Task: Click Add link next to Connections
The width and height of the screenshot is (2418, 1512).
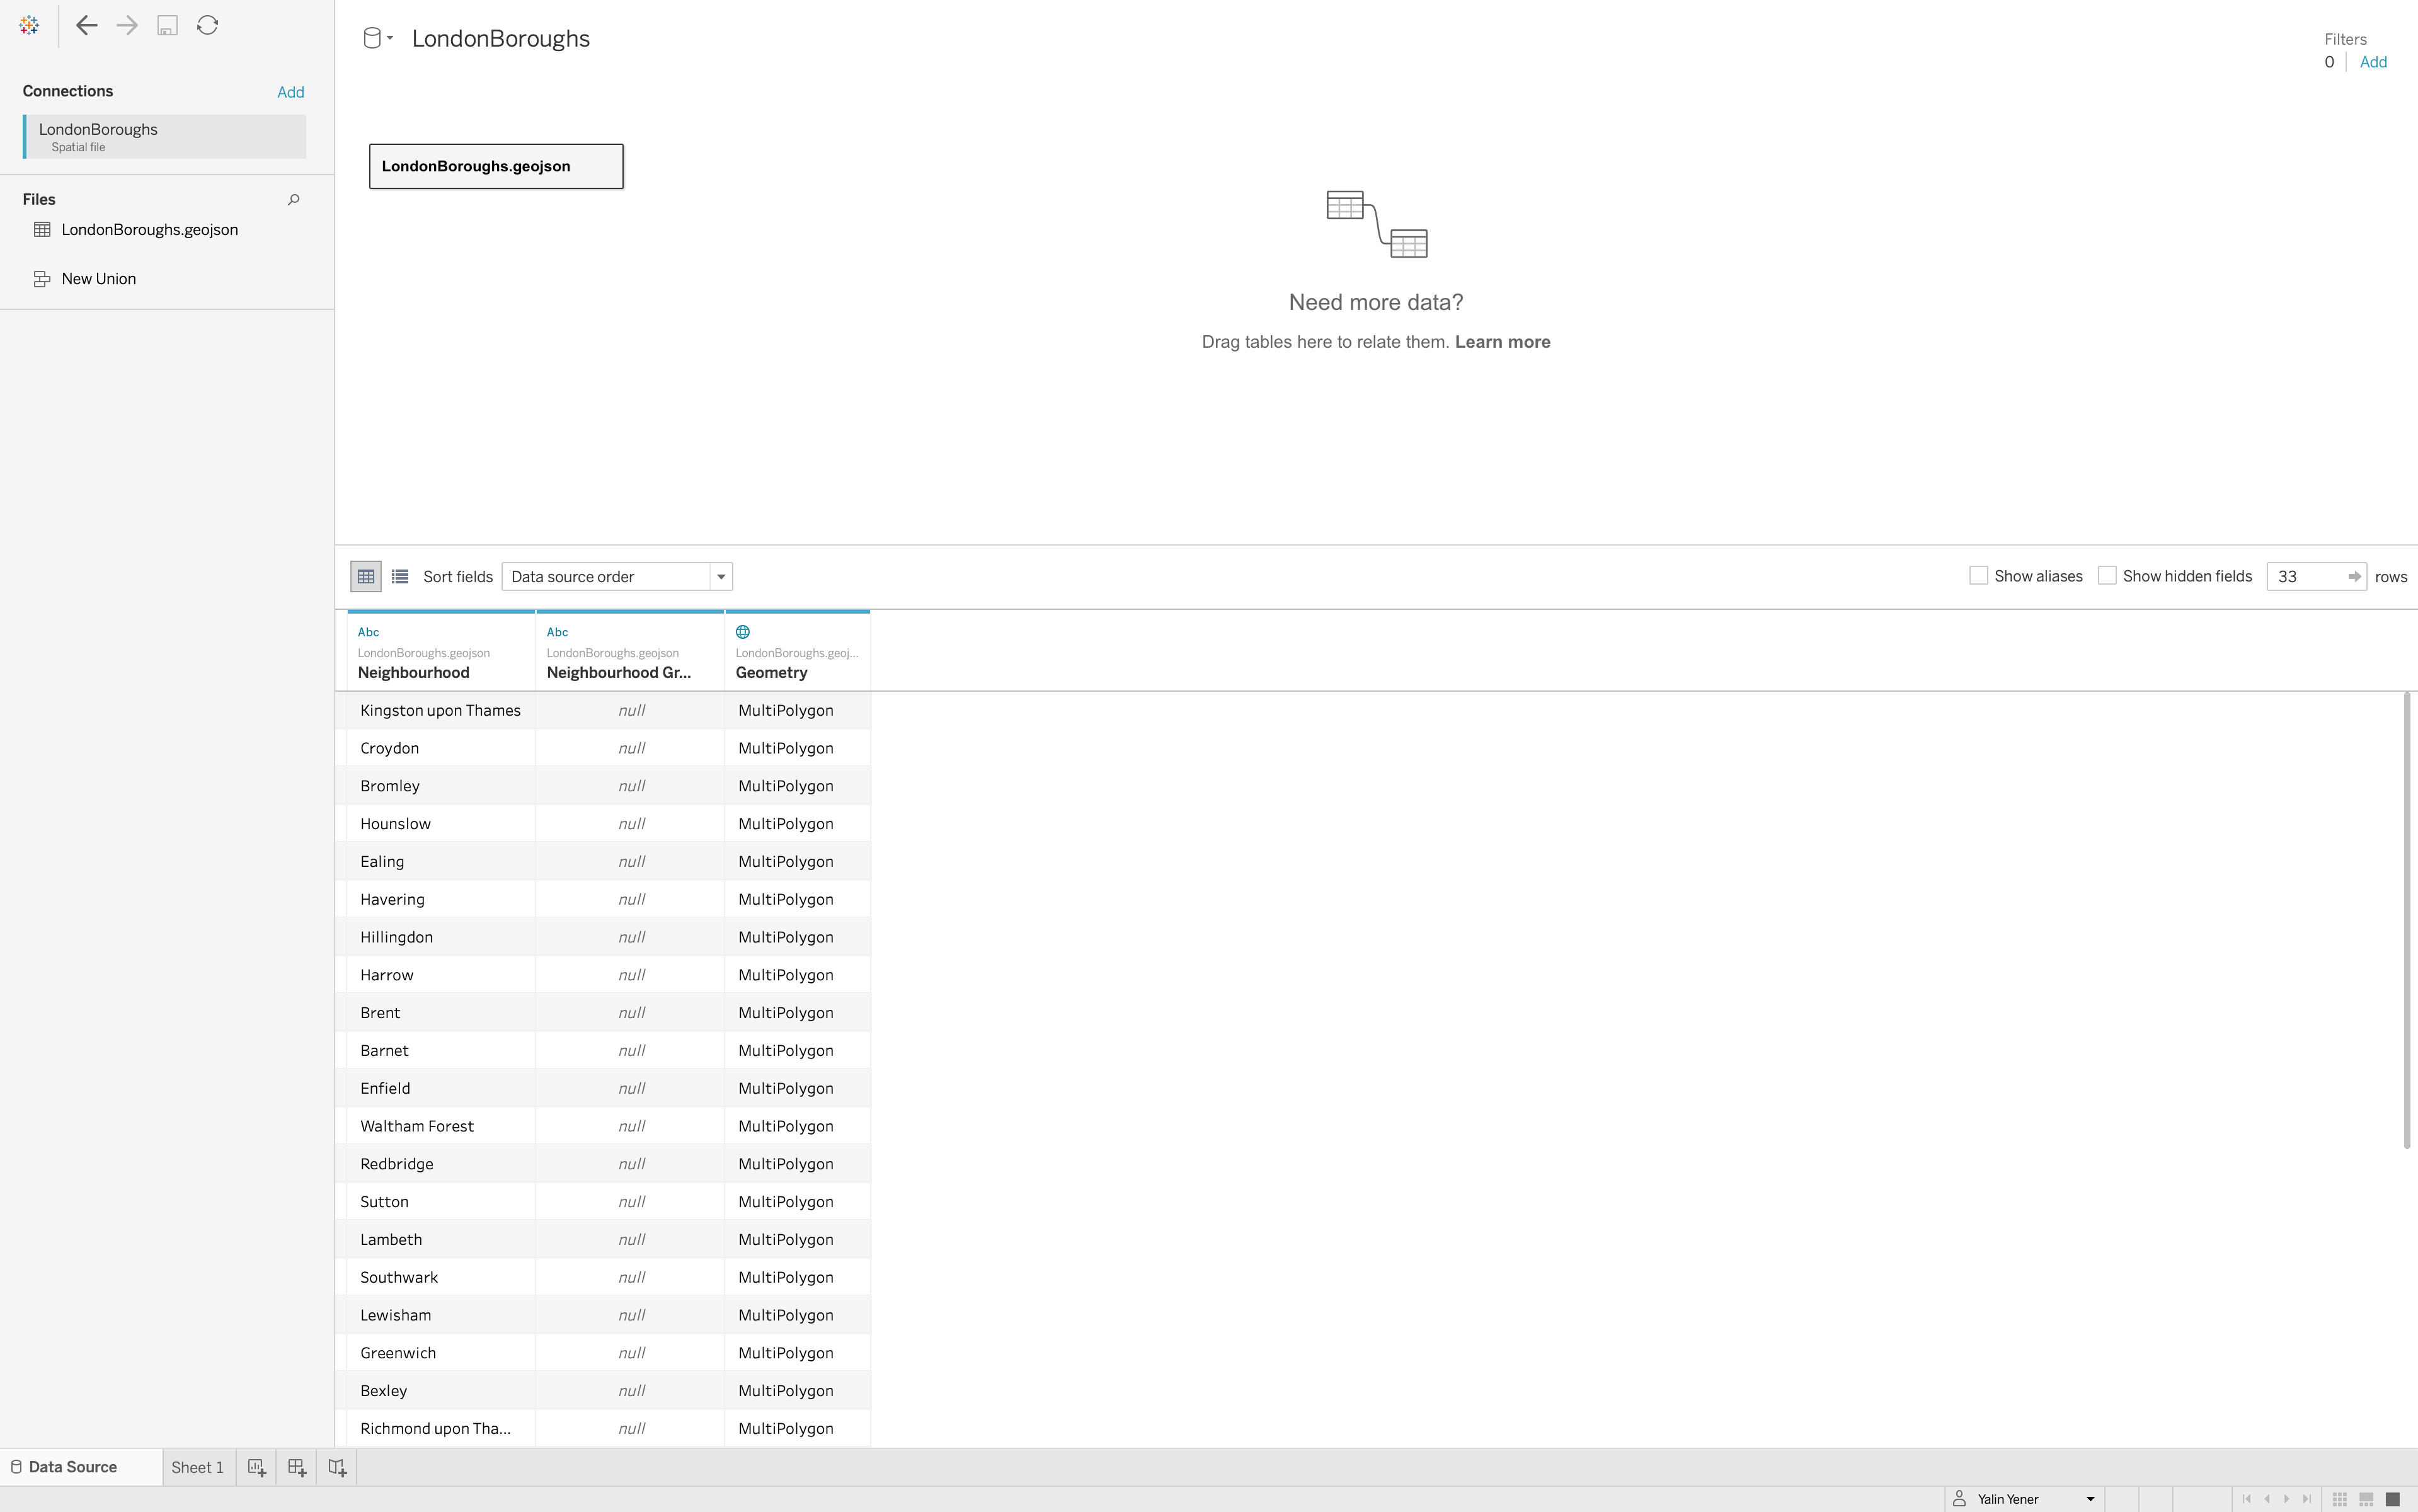Action: pyautogui.click(x=290, y=92)
